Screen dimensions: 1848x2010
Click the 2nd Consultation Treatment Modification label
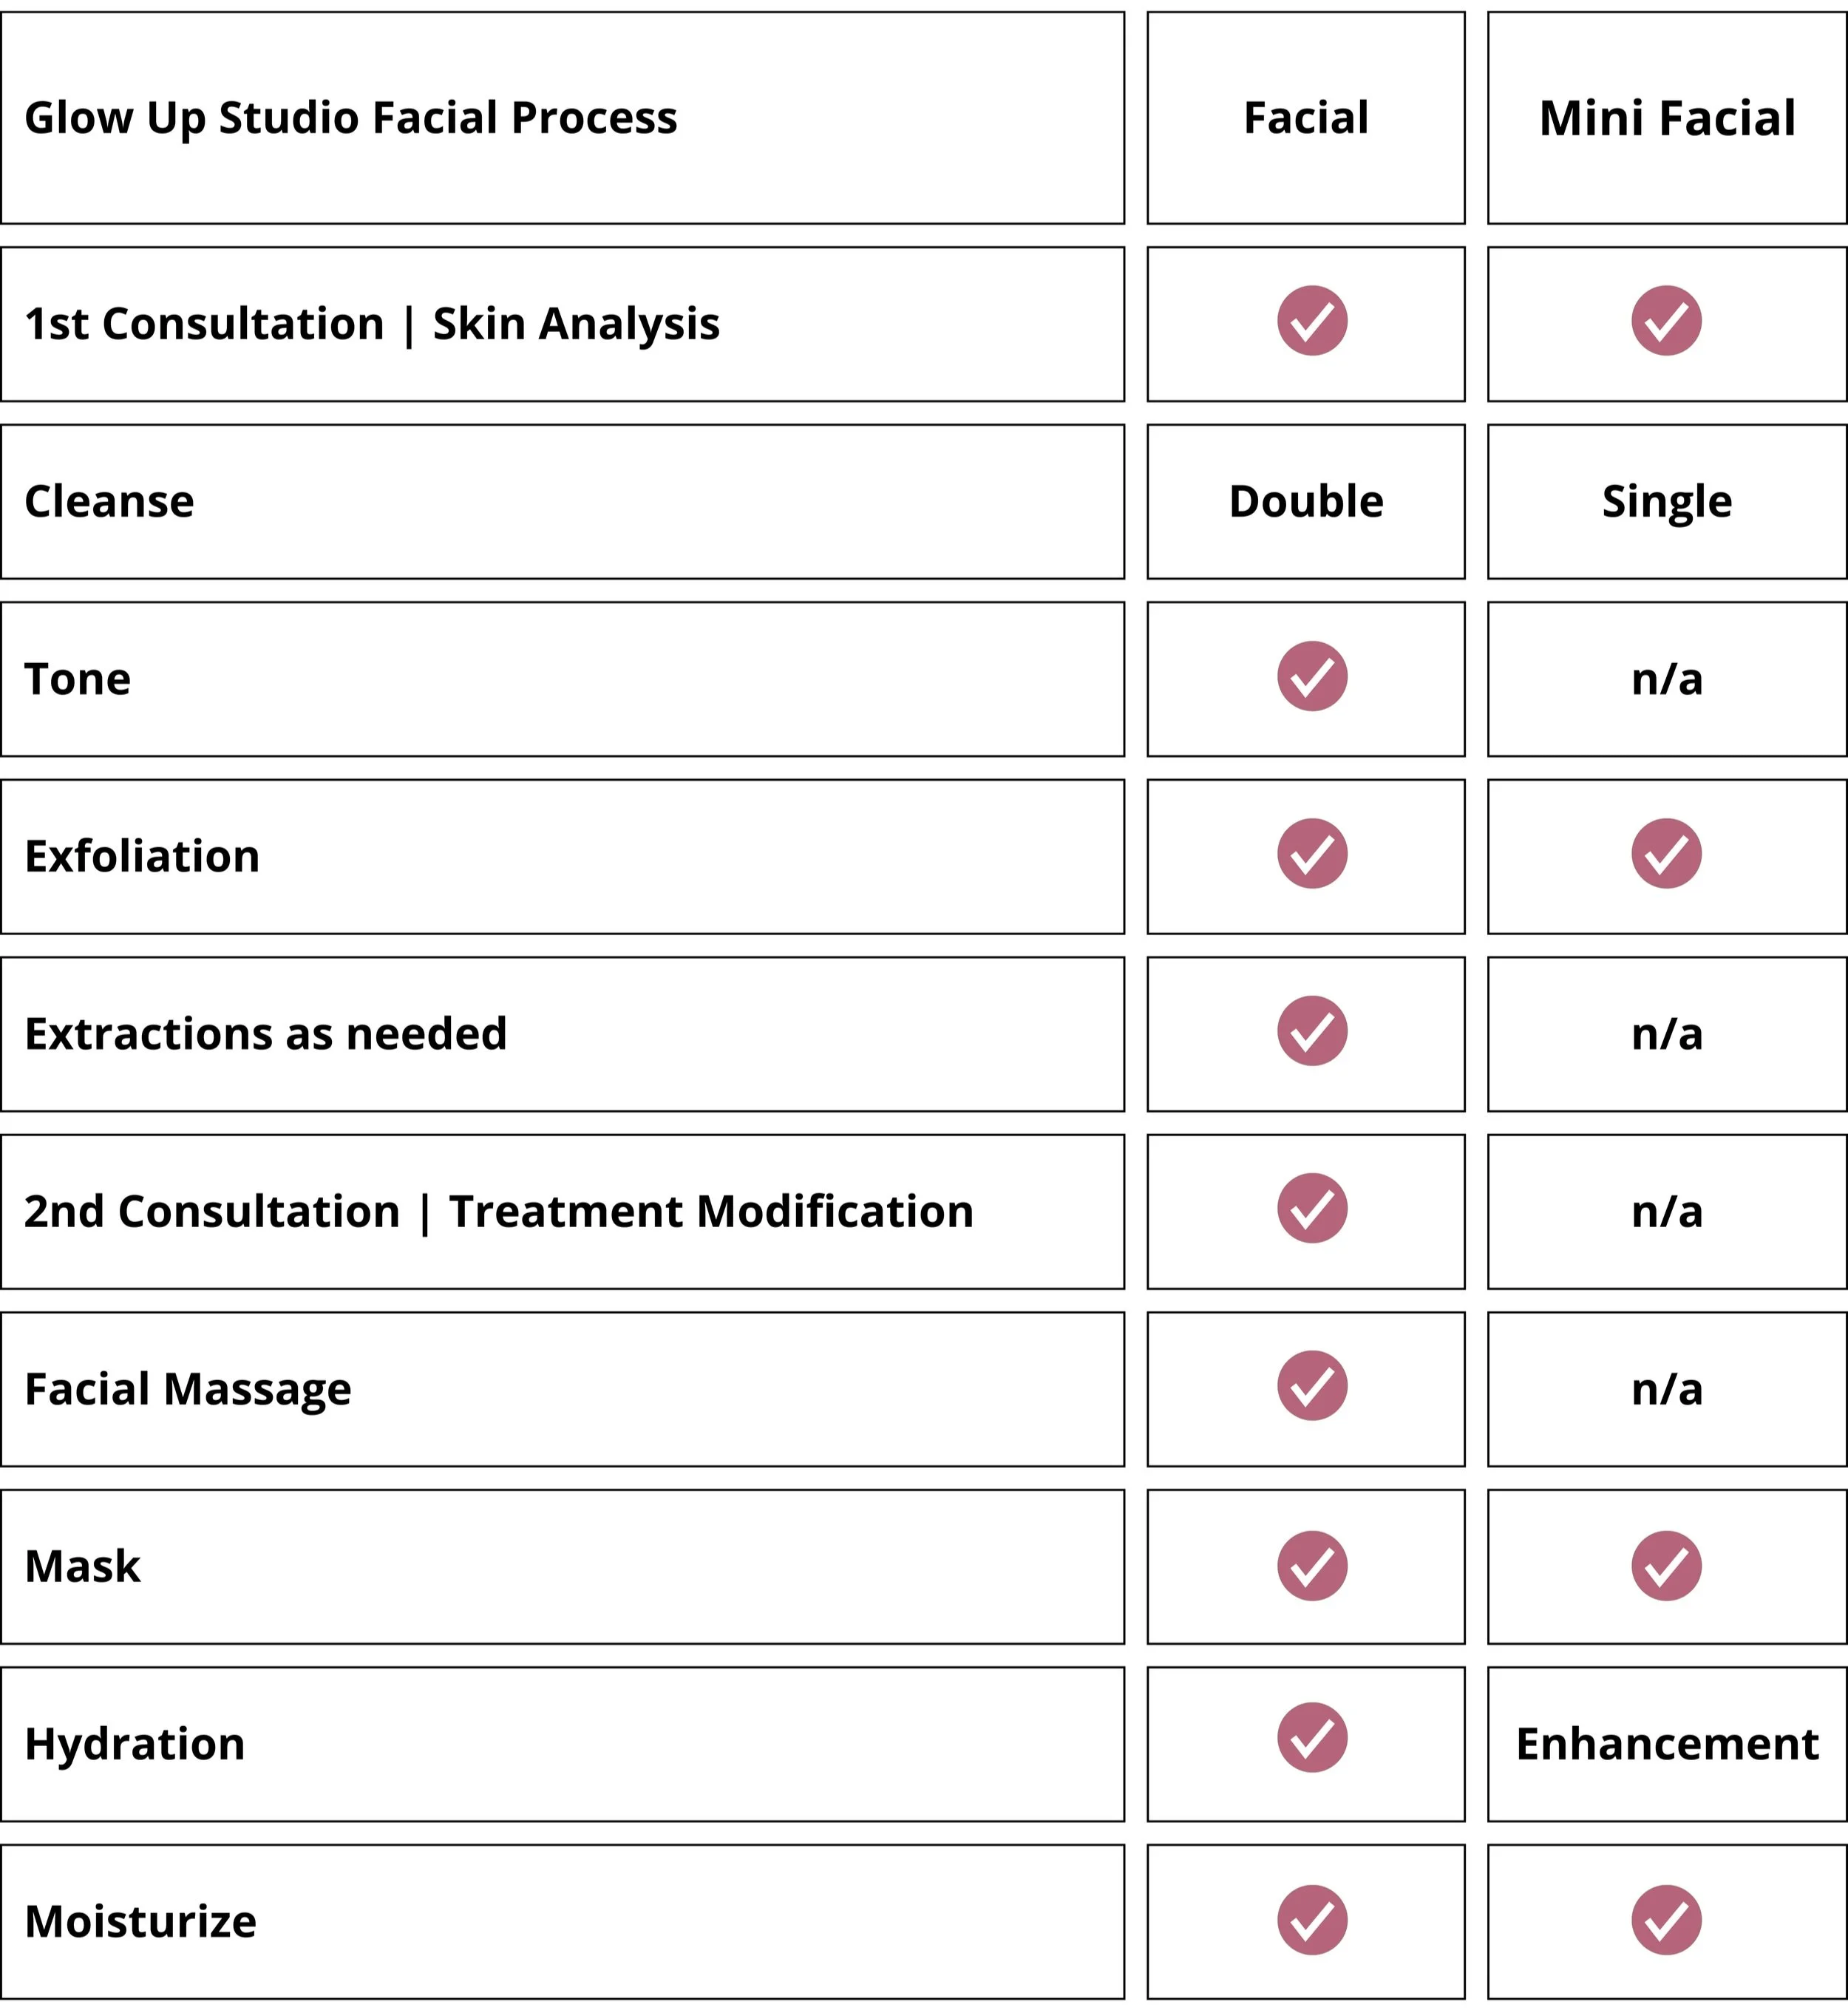[499, 1212]
